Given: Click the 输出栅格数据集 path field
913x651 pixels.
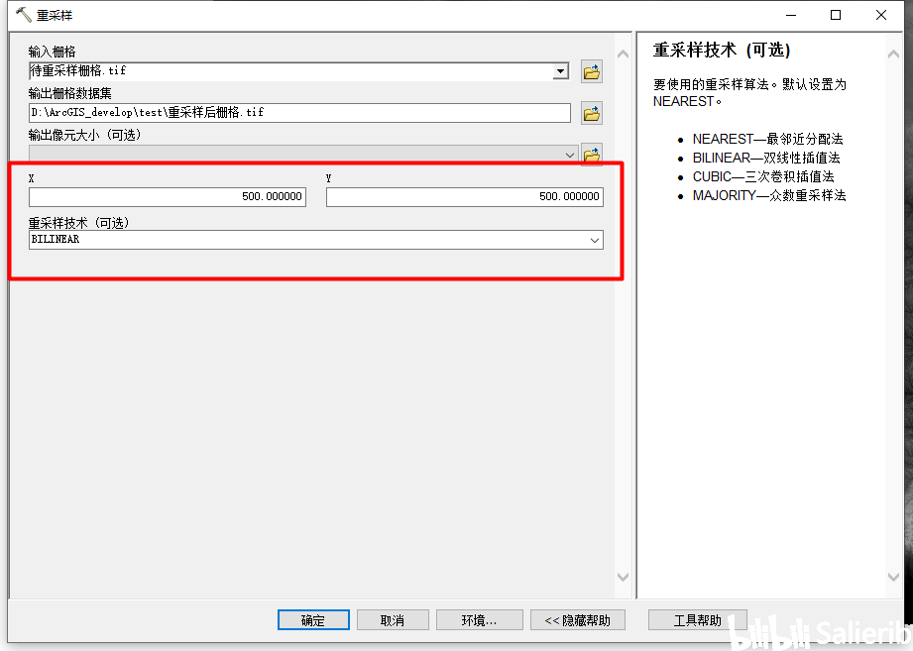Looking at the screenshot, I should click(x=299, y=112).
